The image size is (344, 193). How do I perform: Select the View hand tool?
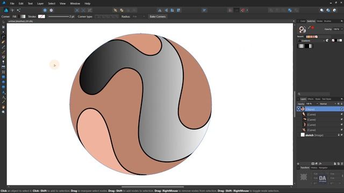[3, 107]
